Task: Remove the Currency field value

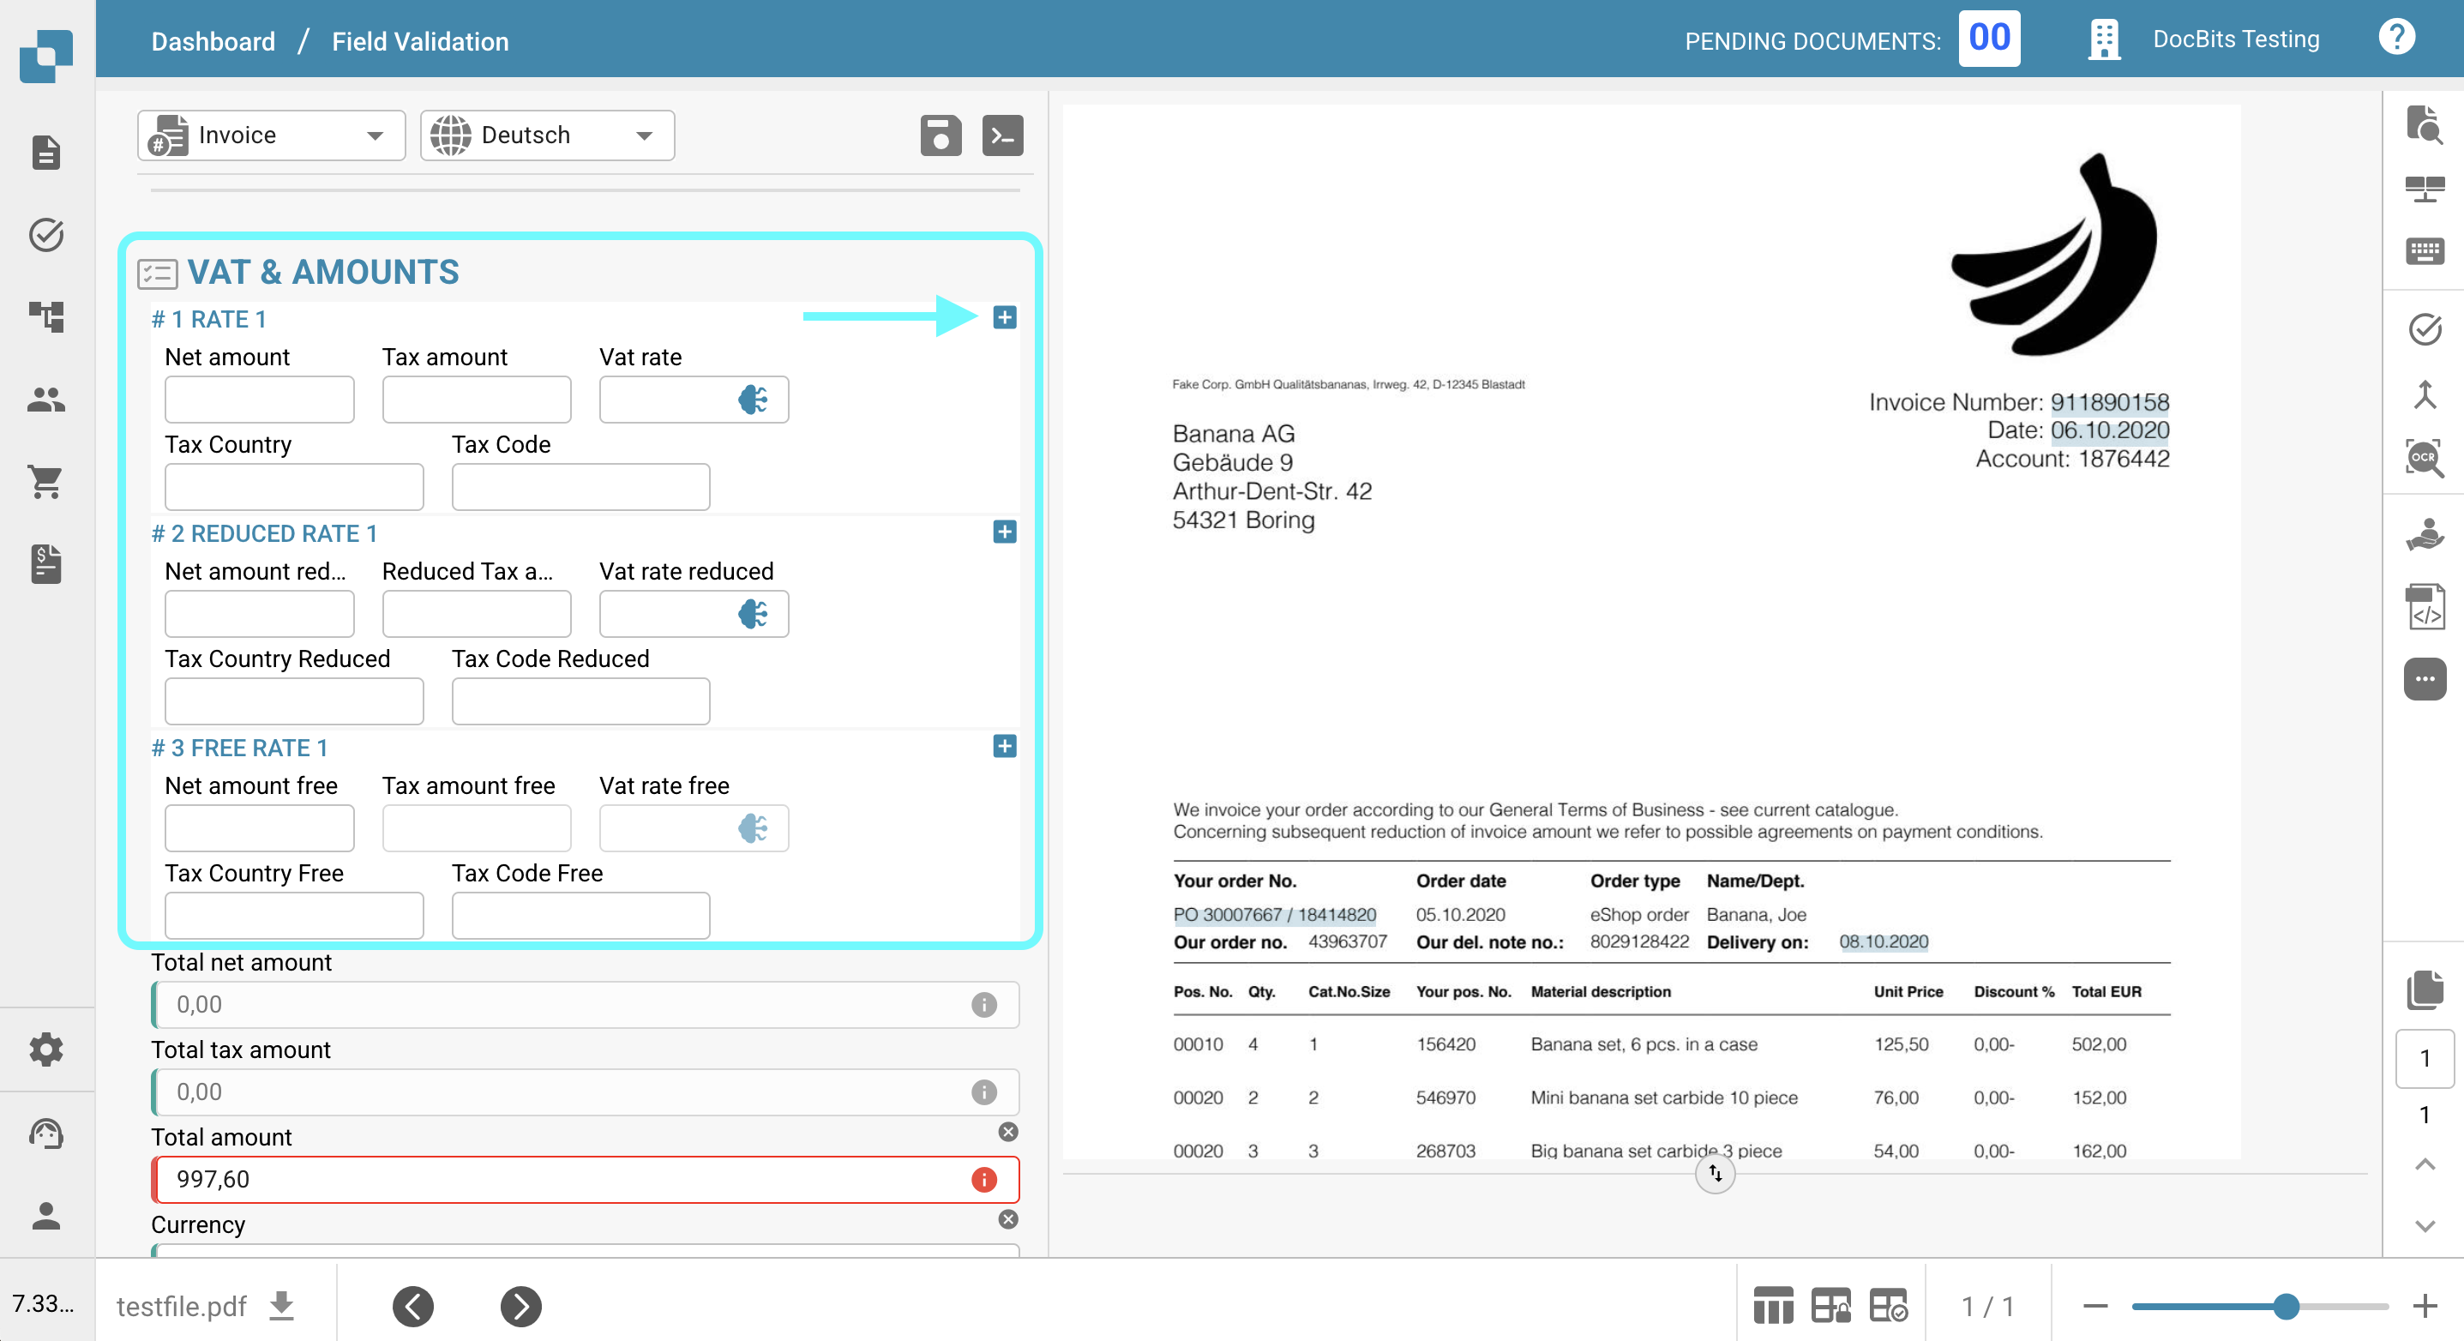Action: point(1007,1218)
